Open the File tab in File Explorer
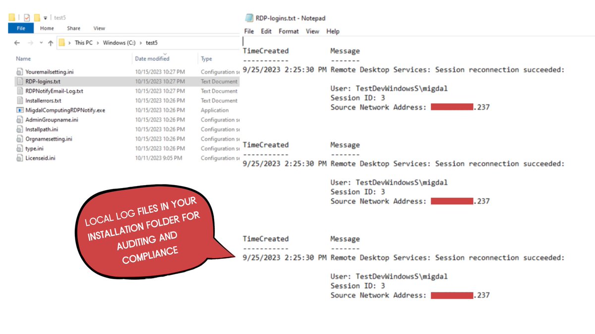 pos(21,28)
